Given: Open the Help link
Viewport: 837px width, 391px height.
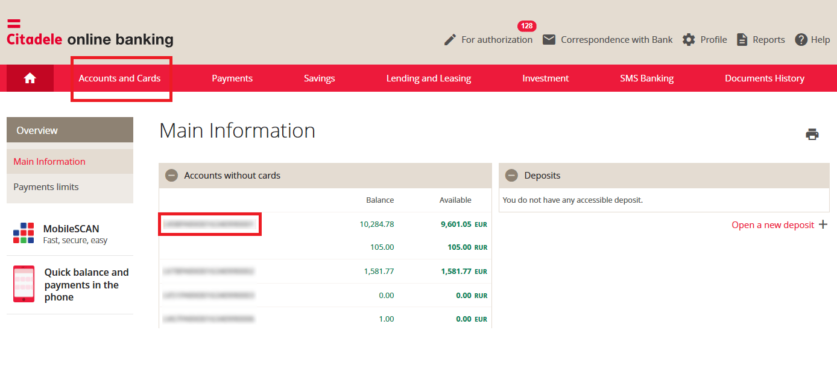Looking at the screenshot, I should pos(821,40).
